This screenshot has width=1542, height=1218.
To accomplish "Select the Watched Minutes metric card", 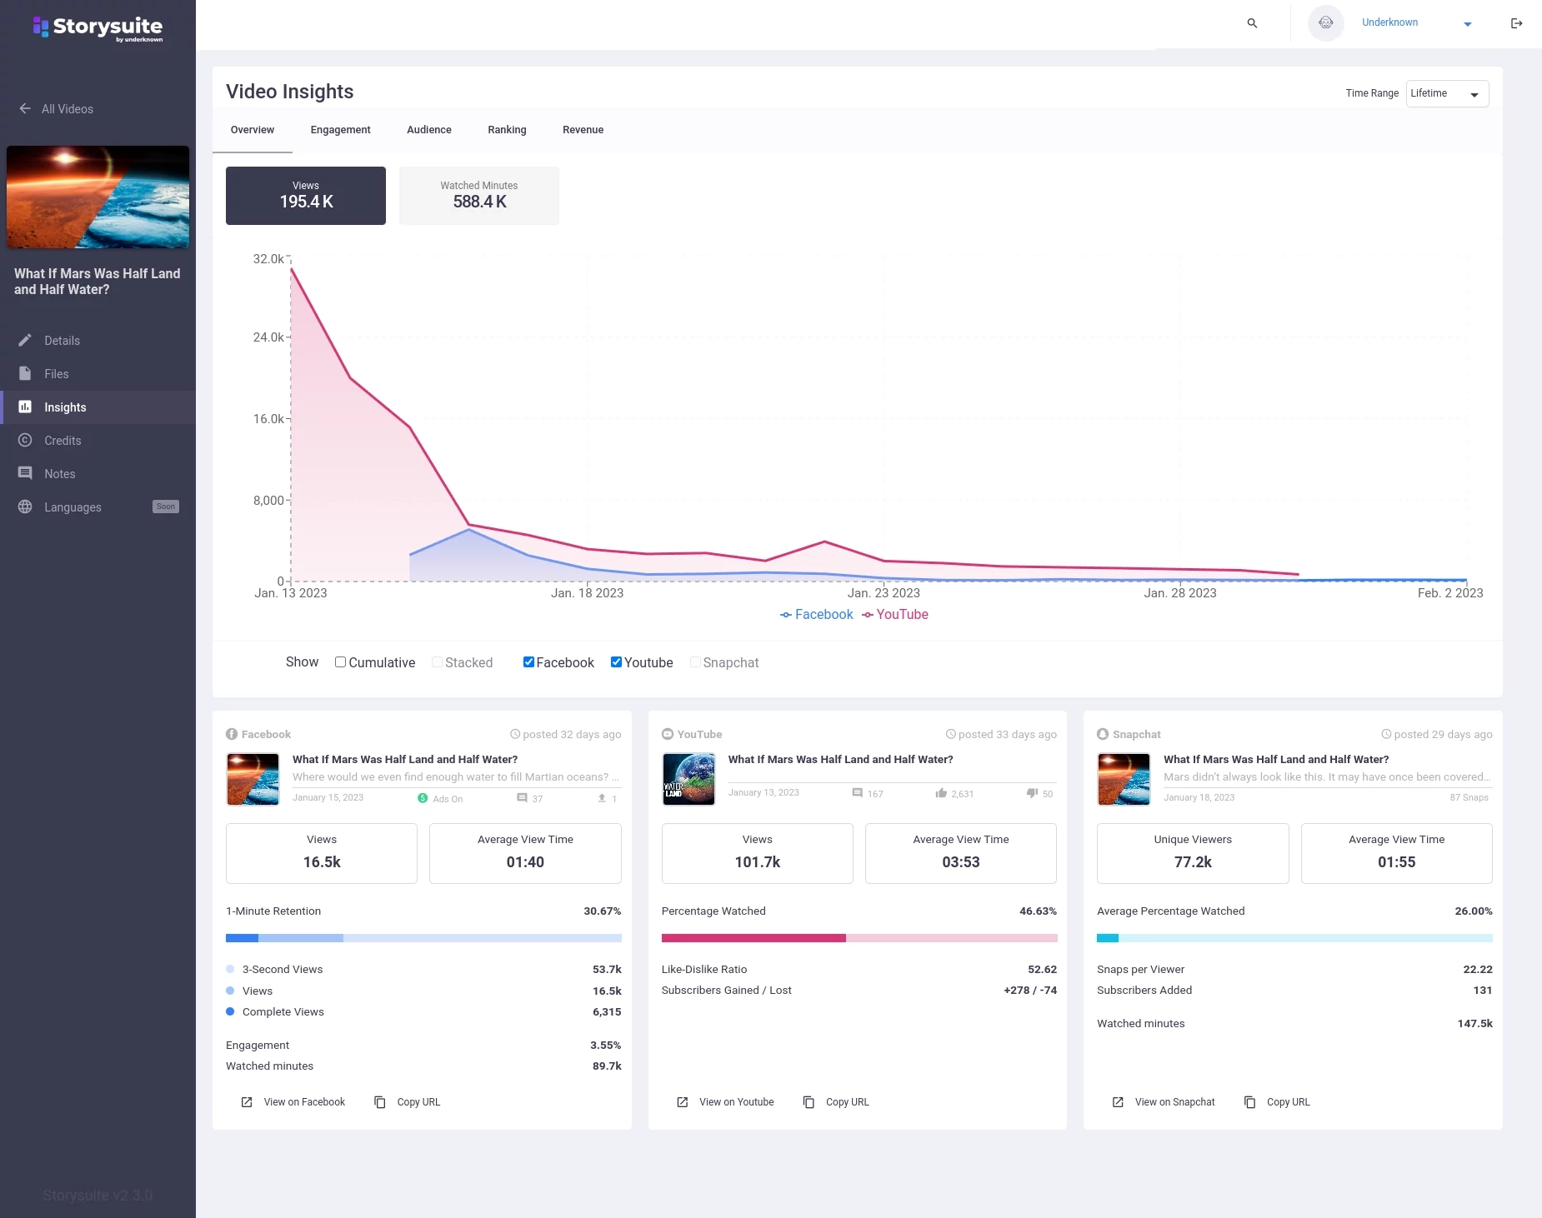I will [479, 196].
